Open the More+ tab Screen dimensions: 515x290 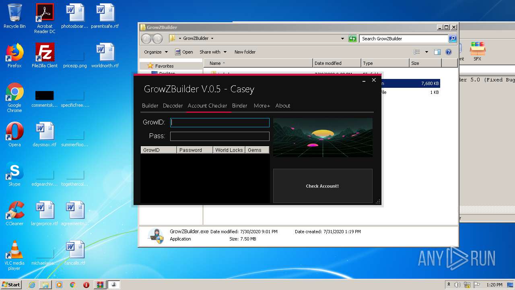click(262, 106)
